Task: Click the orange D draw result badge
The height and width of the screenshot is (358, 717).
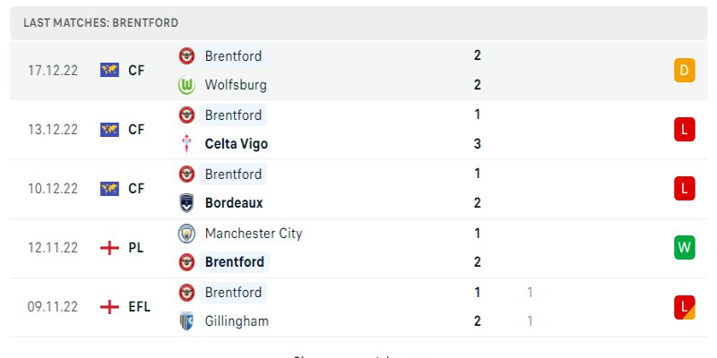Action: (684, 71)
